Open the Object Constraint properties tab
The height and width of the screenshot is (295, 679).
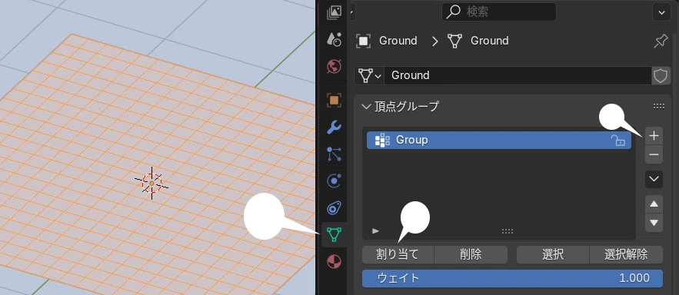334,207
